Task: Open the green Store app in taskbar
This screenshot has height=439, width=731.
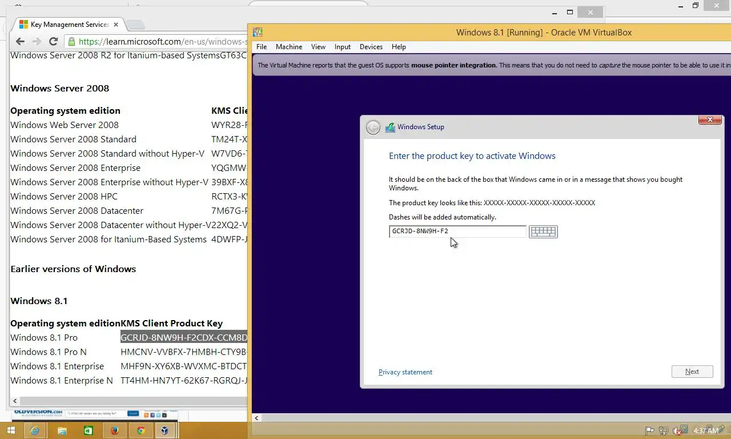Action: [88, 430]
